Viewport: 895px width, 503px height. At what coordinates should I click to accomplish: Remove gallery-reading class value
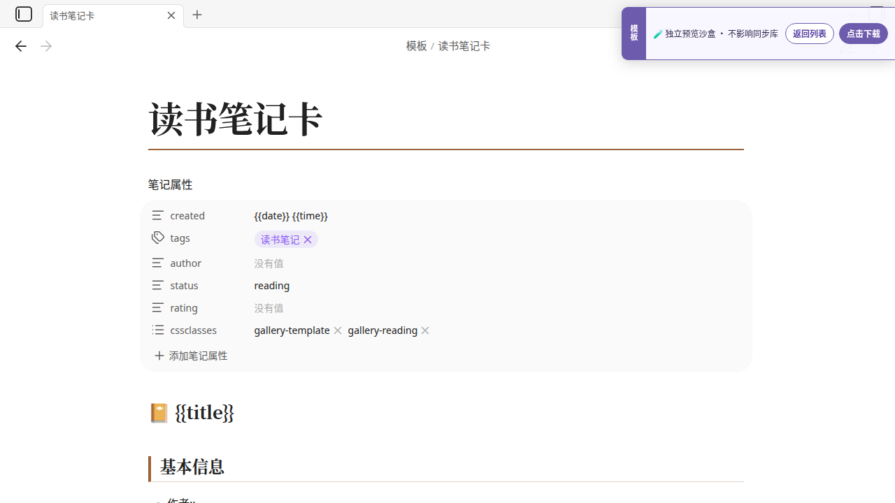pos(425,330)
